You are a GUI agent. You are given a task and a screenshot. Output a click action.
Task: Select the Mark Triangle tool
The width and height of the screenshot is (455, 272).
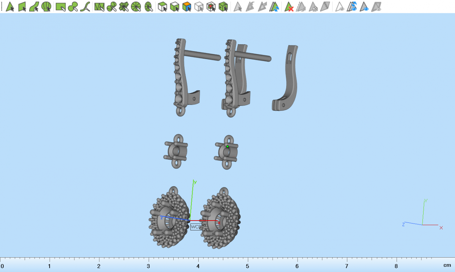(10, 6)
